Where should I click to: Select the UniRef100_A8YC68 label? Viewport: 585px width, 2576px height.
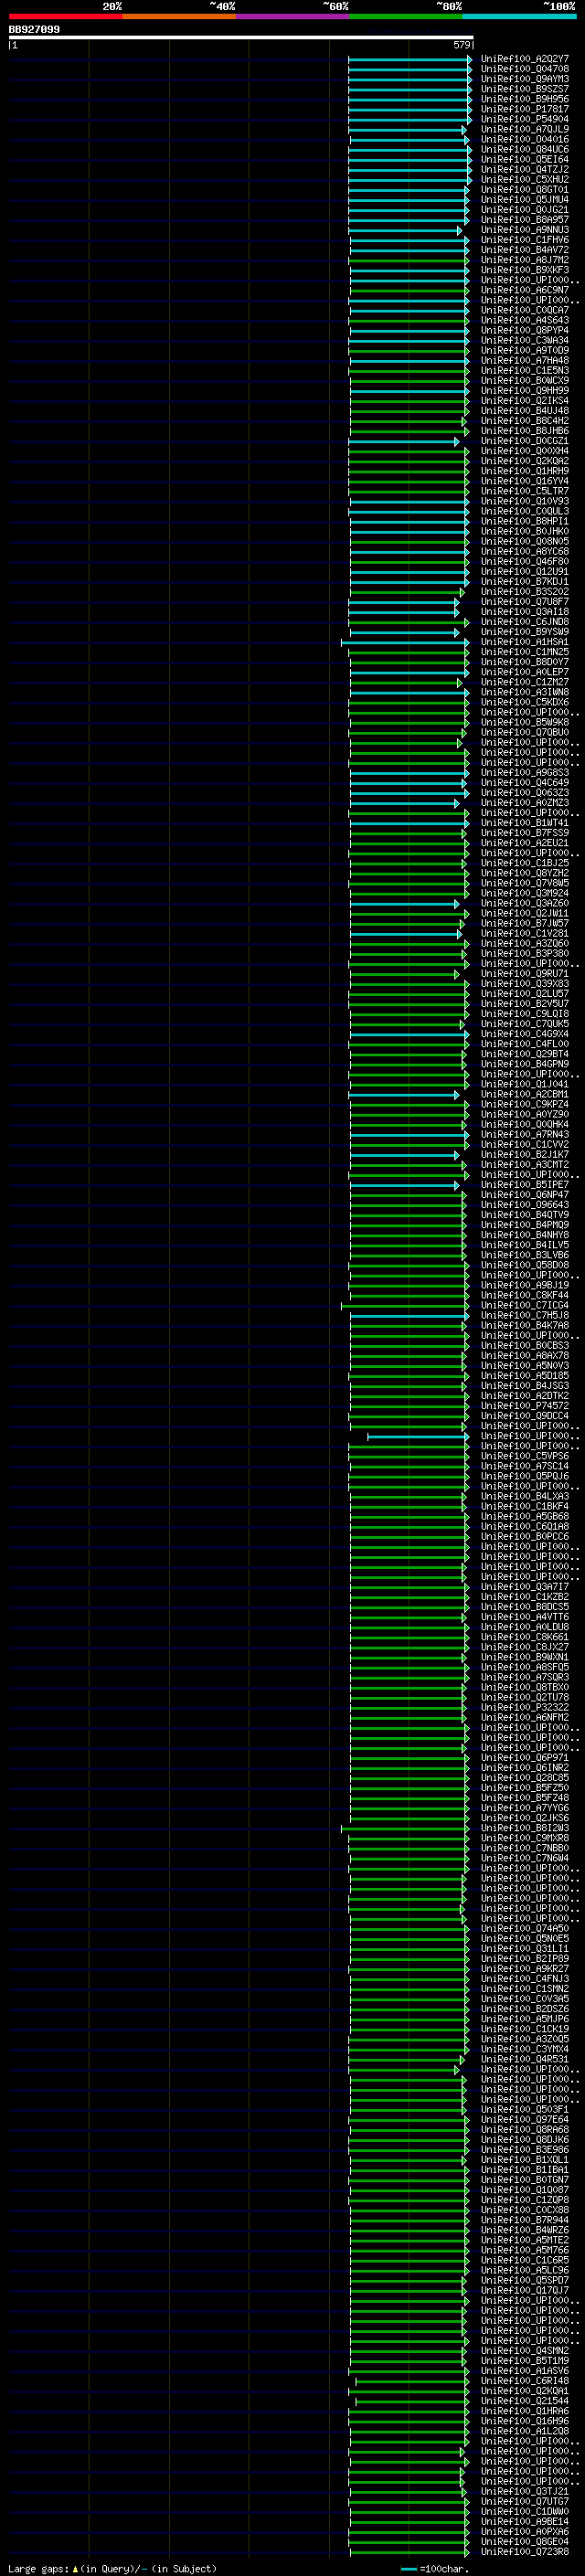pyautogui.click(x=524, y=551)
